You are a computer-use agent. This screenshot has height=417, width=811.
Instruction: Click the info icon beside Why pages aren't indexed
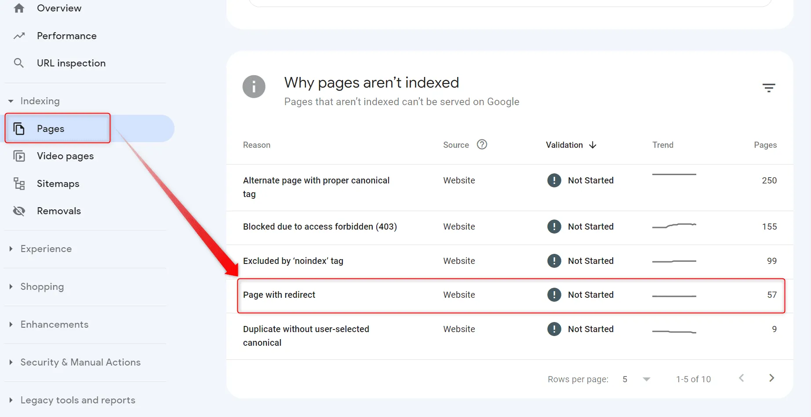(x=254, y=87)
